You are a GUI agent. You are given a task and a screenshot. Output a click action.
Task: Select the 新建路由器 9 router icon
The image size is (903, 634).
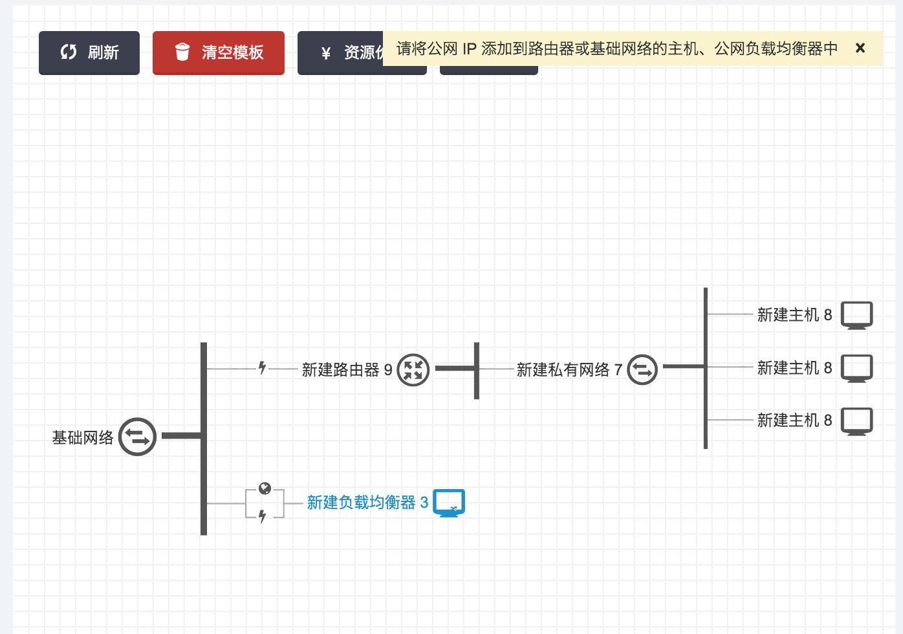[413, 370]
